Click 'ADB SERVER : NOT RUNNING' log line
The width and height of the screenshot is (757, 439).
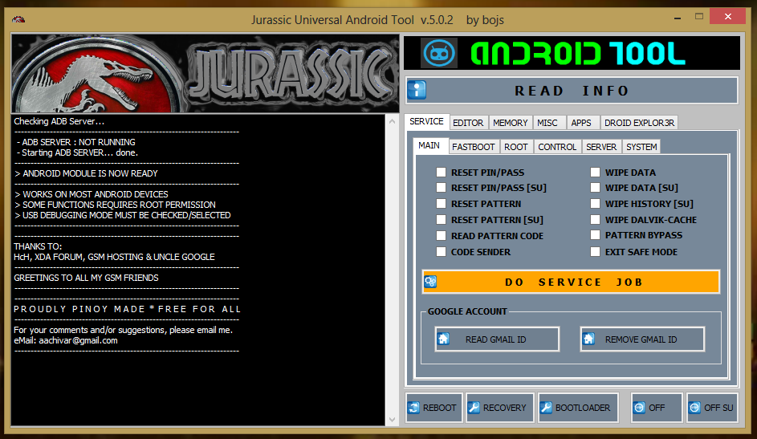pyautogui.click(x=76, y=142)
